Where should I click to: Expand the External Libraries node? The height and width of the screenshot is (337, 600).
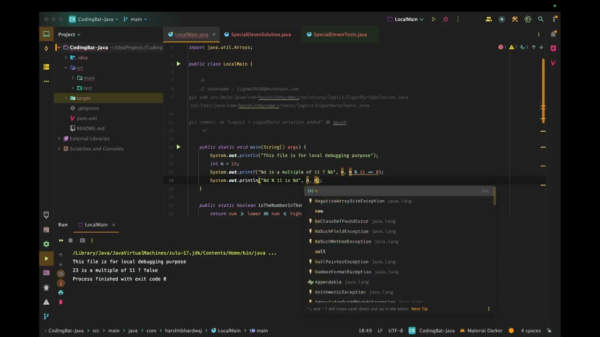[x=59, y=139]
